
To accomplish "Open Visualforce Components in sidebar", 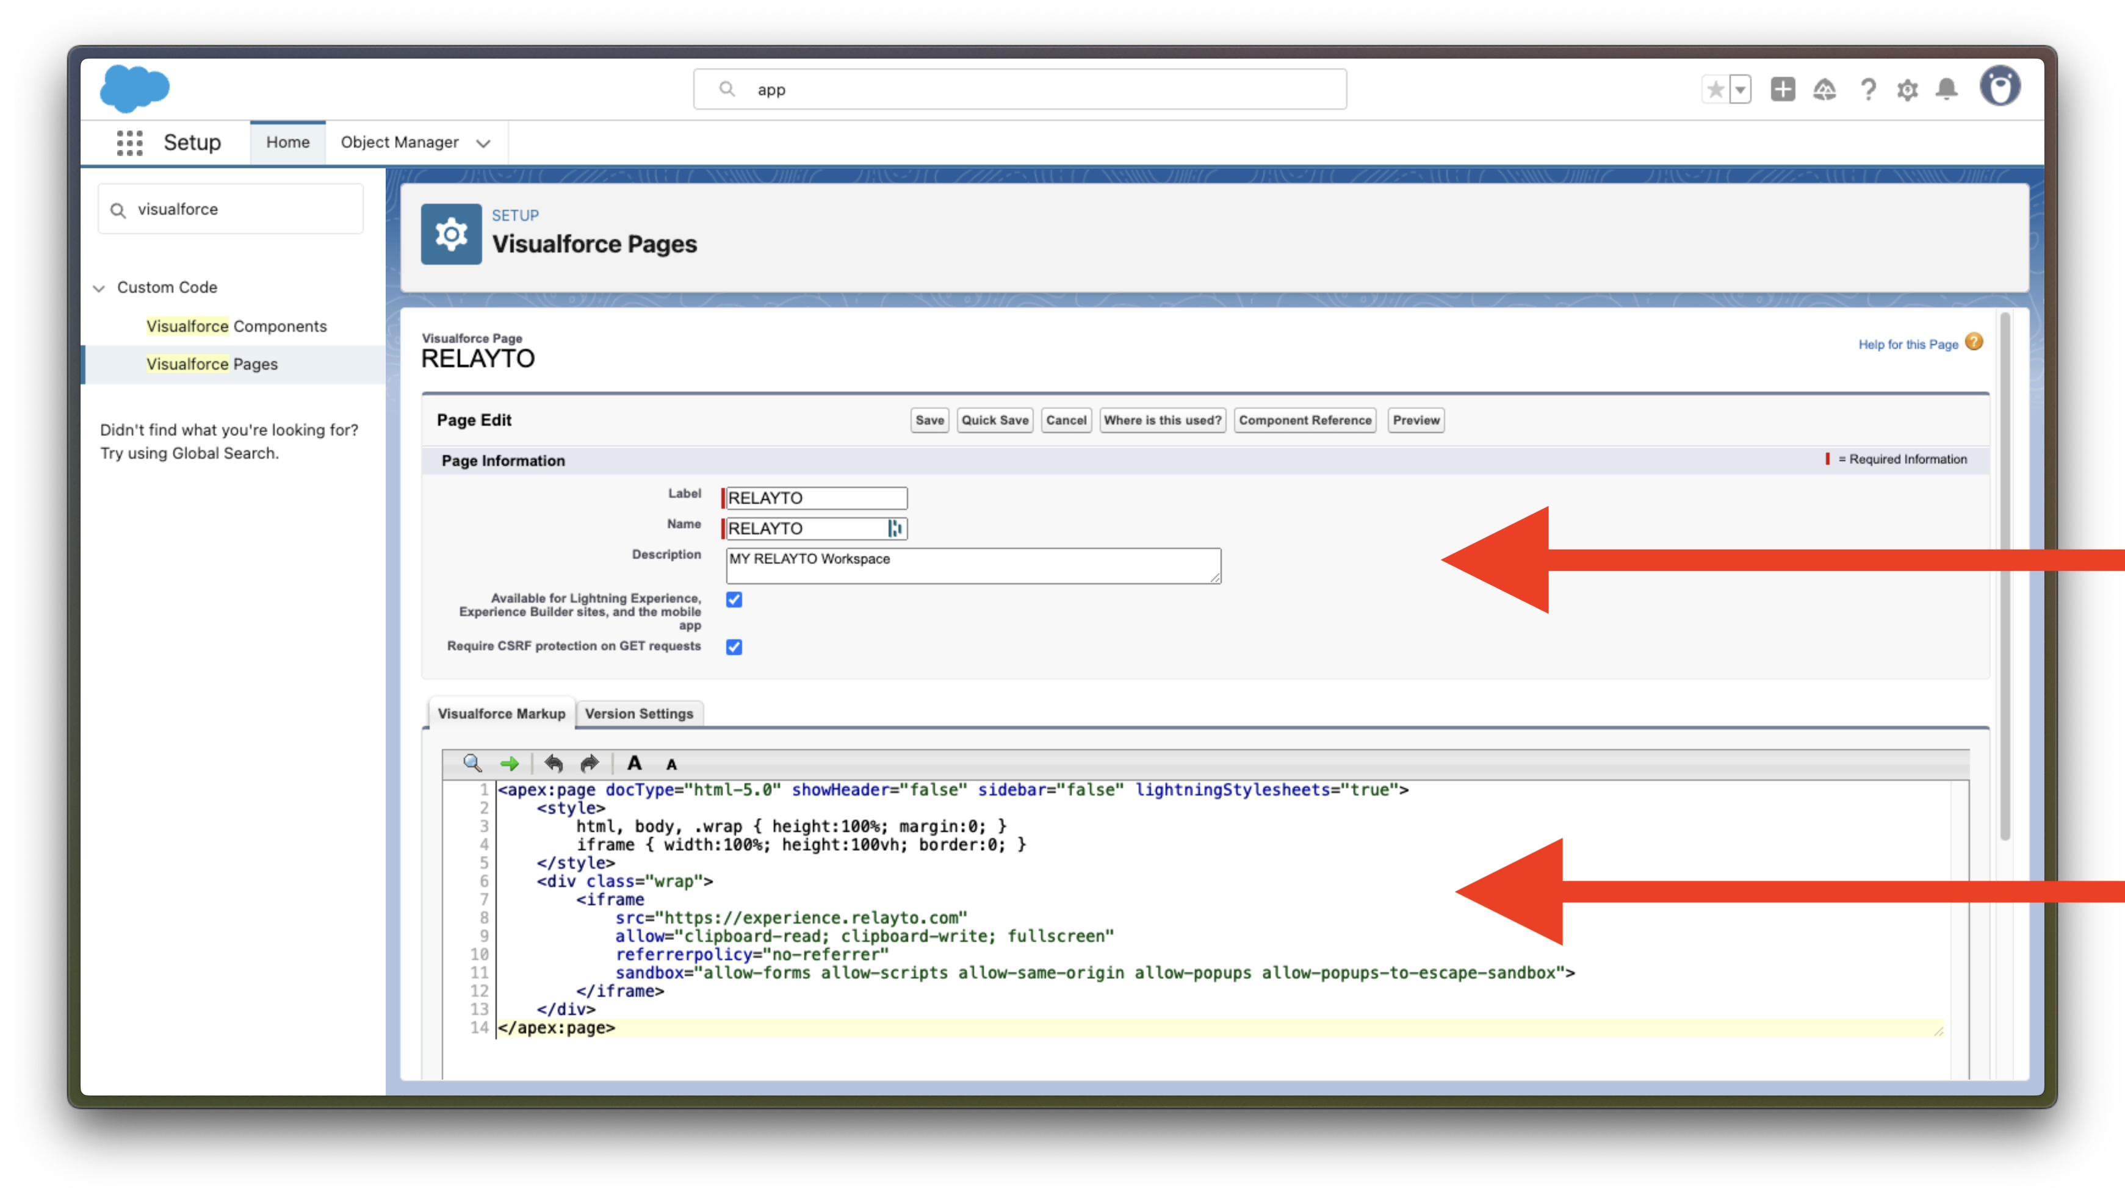I will pyautogui.click(x=236, y=326).
